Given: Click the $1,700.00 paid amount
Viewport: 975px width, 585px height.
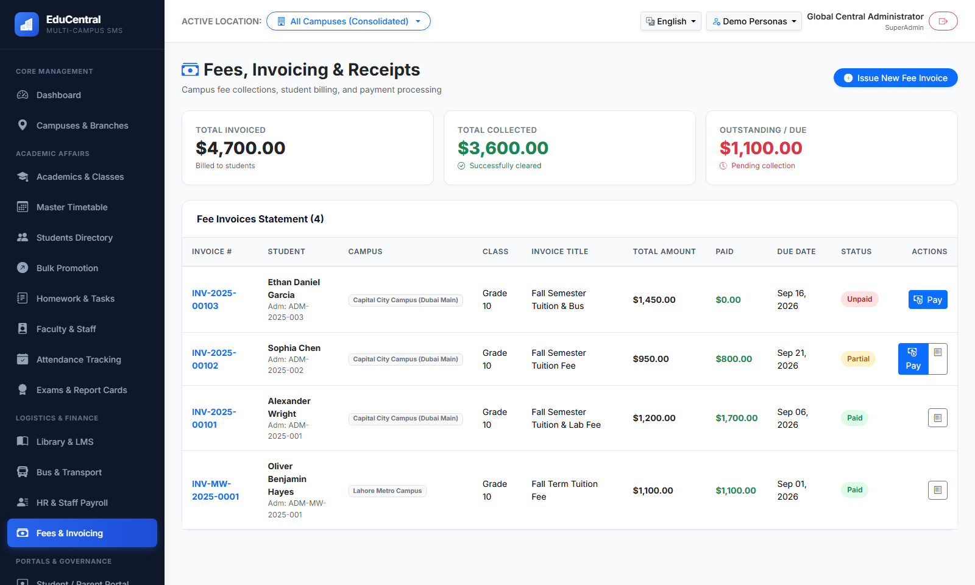Looking at the screenshot, I should click(737, 418).
